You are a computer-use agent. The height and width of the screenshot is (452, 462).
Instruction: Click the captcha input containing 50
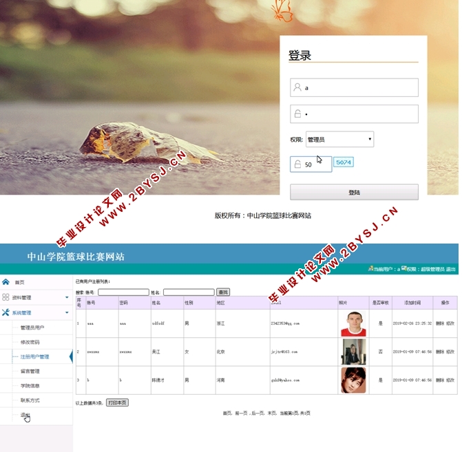311,164
